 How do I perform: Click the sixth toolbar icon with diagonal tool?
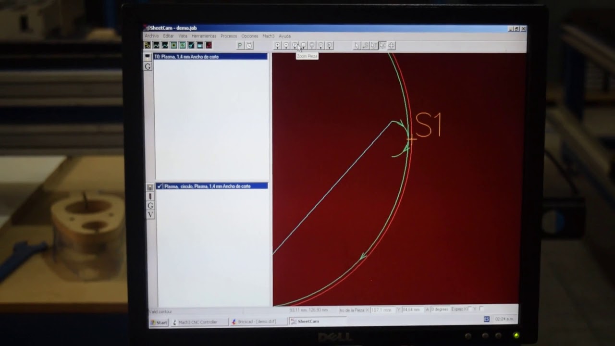point(191,45)
